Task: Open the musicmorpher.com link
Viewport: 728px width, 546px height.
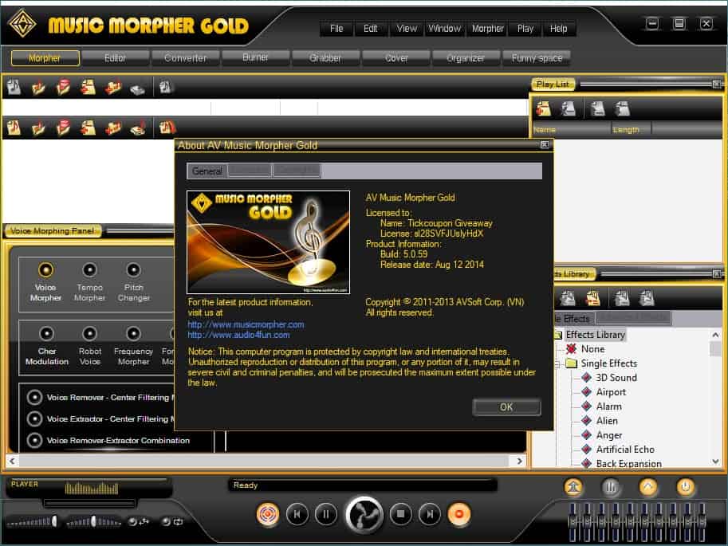Action: pyautogui.click(x=246, y=324)
